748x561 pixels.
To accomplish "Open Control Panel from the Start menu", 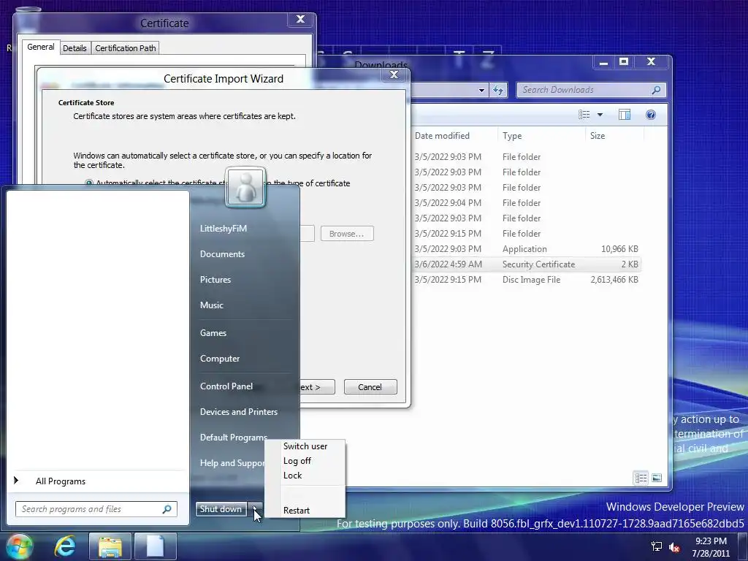I will point(226,386).
